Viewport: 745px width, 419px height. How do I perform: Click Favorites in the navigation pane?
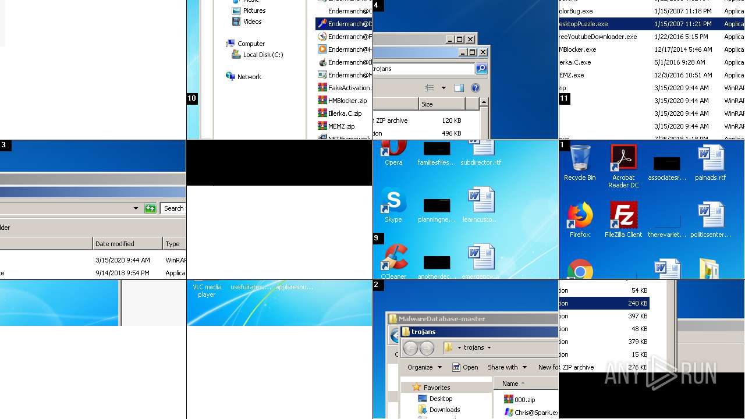click(x=431, y=388)
